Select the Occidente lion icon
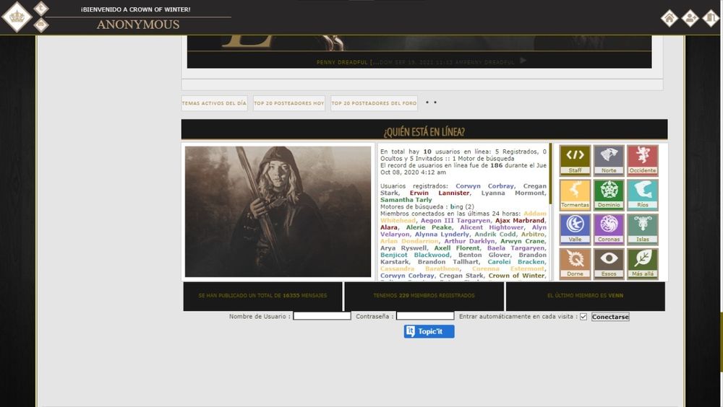 click(x=643, y=159)
